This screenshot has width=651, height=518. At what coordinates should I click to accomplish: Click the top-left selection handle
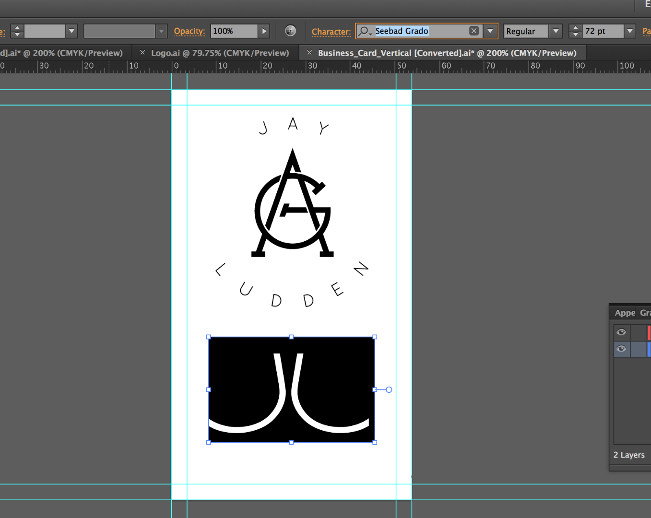point(209,337)
